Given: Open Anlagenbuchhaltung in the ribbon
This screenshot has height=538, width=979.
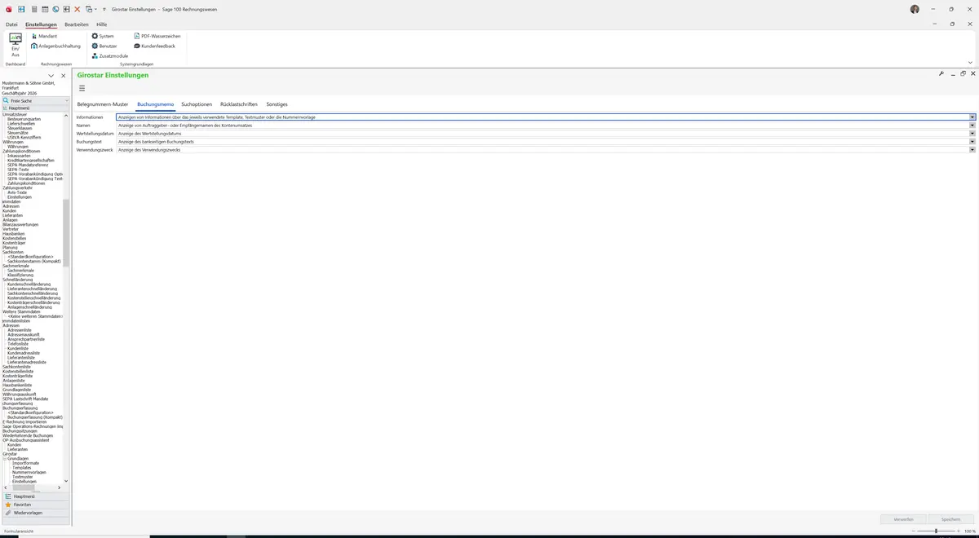Looking at the screenshot, I should [55, 46].
